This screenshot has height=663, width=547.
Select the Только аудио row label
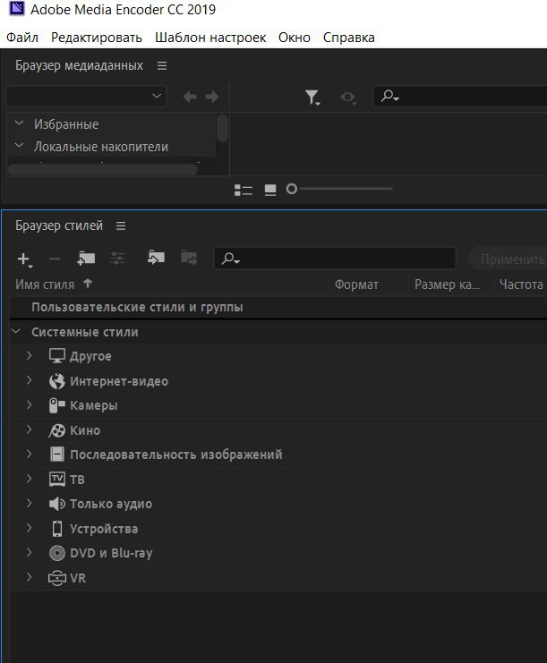coord(111,504)
